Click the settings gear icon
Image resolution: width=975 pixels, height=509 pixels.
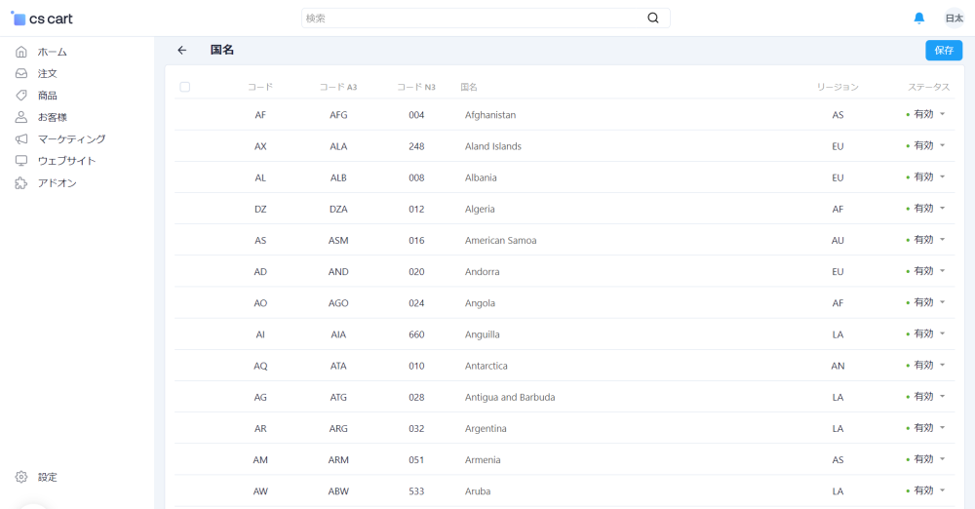21,477
